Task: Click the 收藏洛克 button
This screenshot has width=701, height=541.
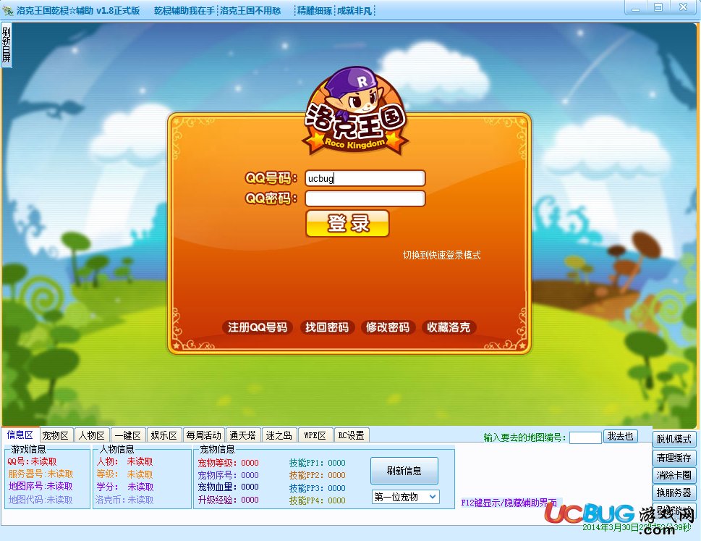Action: [449, 327]
